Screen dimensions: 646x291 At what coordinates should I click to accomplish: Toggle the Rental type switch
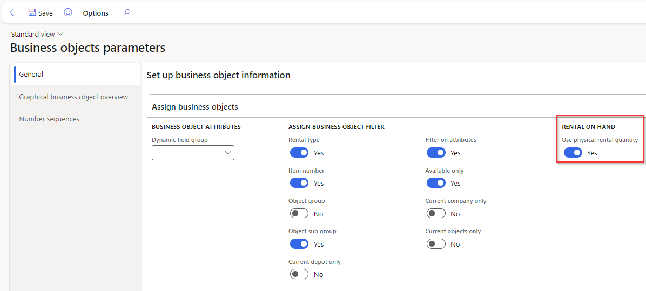[299, 153]
